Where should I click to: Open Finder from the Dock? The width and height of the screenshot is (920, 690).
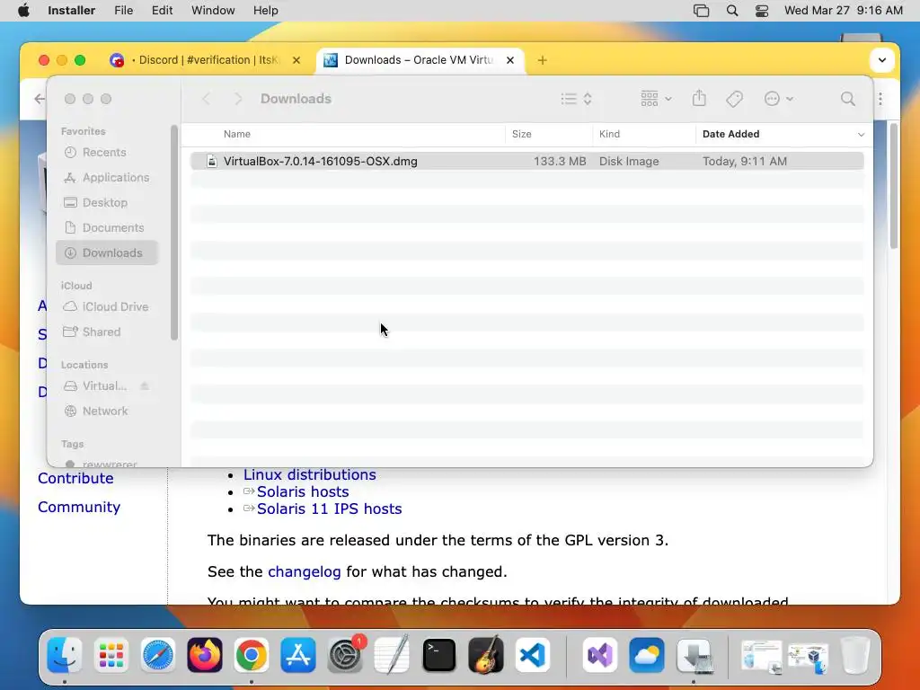point(64,655)
